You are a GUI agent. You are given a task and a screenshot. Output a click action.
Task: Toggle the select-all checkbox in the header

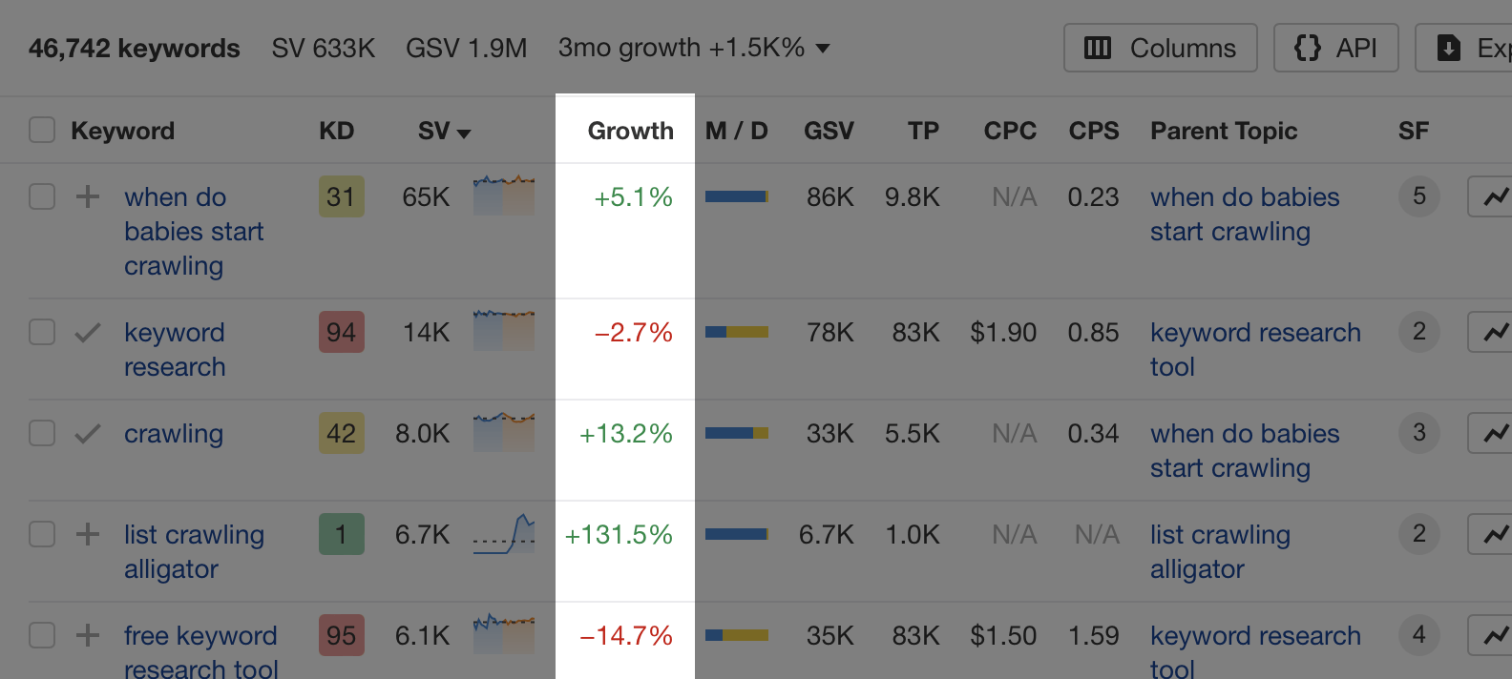pos(42,131)
